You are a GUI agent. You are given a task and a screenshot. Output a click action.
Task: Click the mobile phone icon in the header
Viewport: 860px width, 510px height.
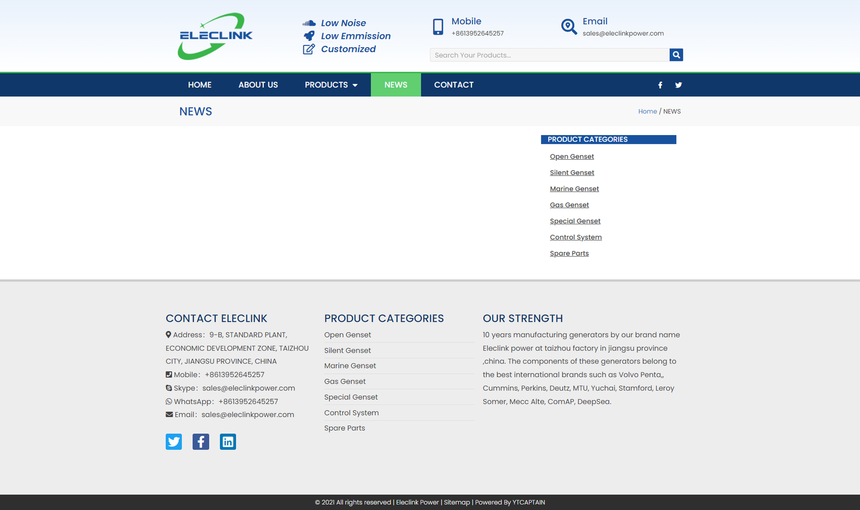[x=438, y=26]
